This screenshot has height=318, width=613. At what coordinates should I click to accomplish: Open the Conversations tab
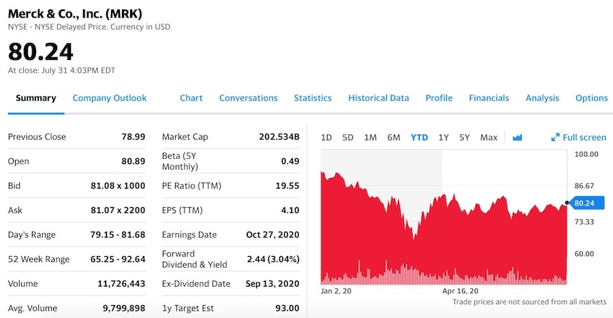249,98
